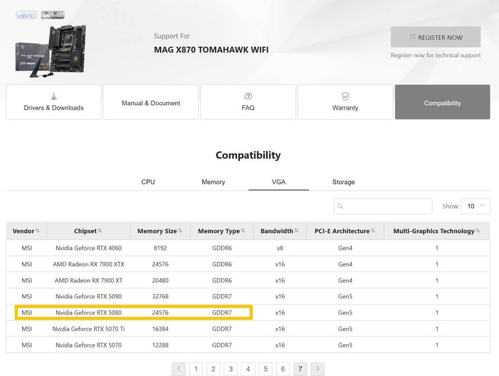Sort by Multi-Graphics Technology arrows
Screen dimensions: 499x376
coord(478,231)
